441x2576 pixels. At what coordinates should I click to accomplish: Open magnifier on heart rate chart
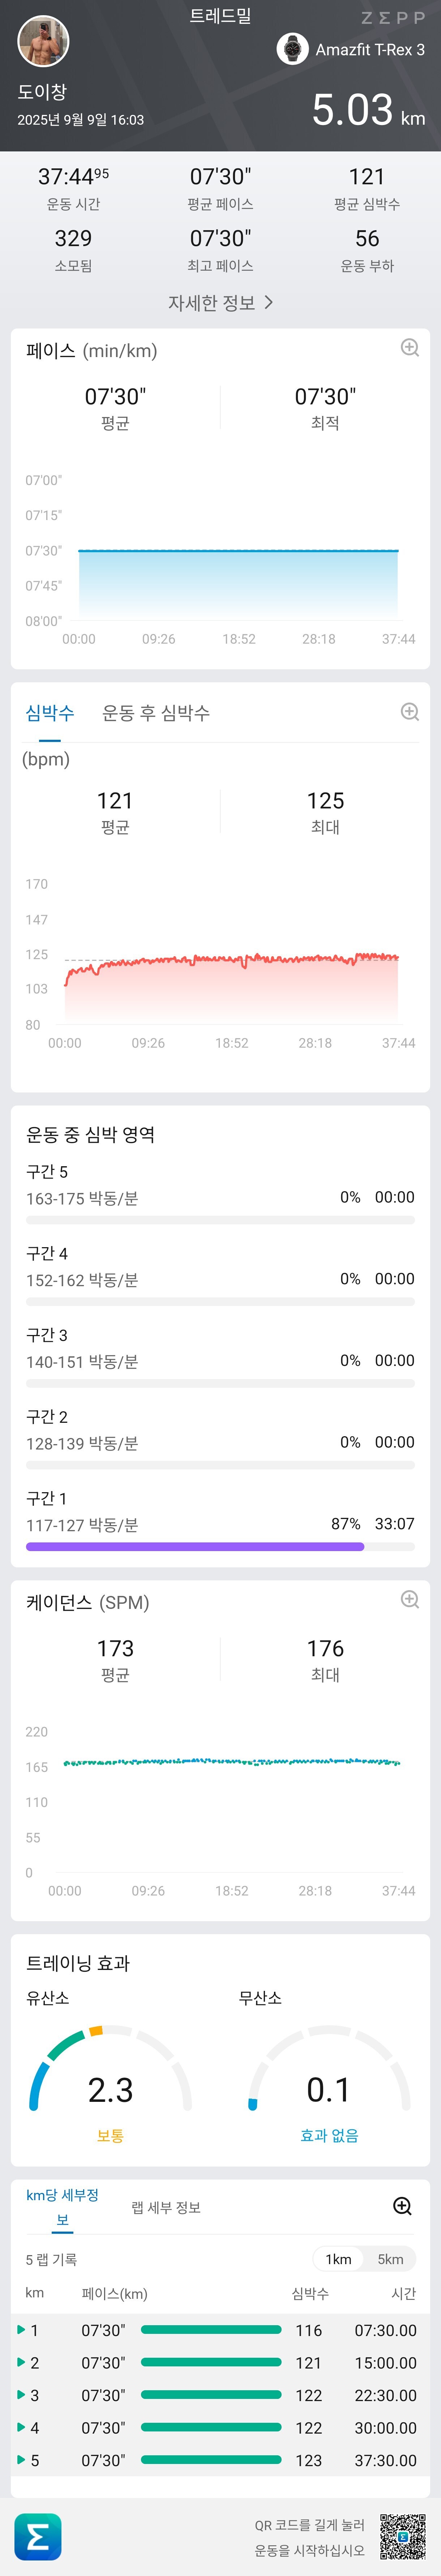tap(409, 712)
